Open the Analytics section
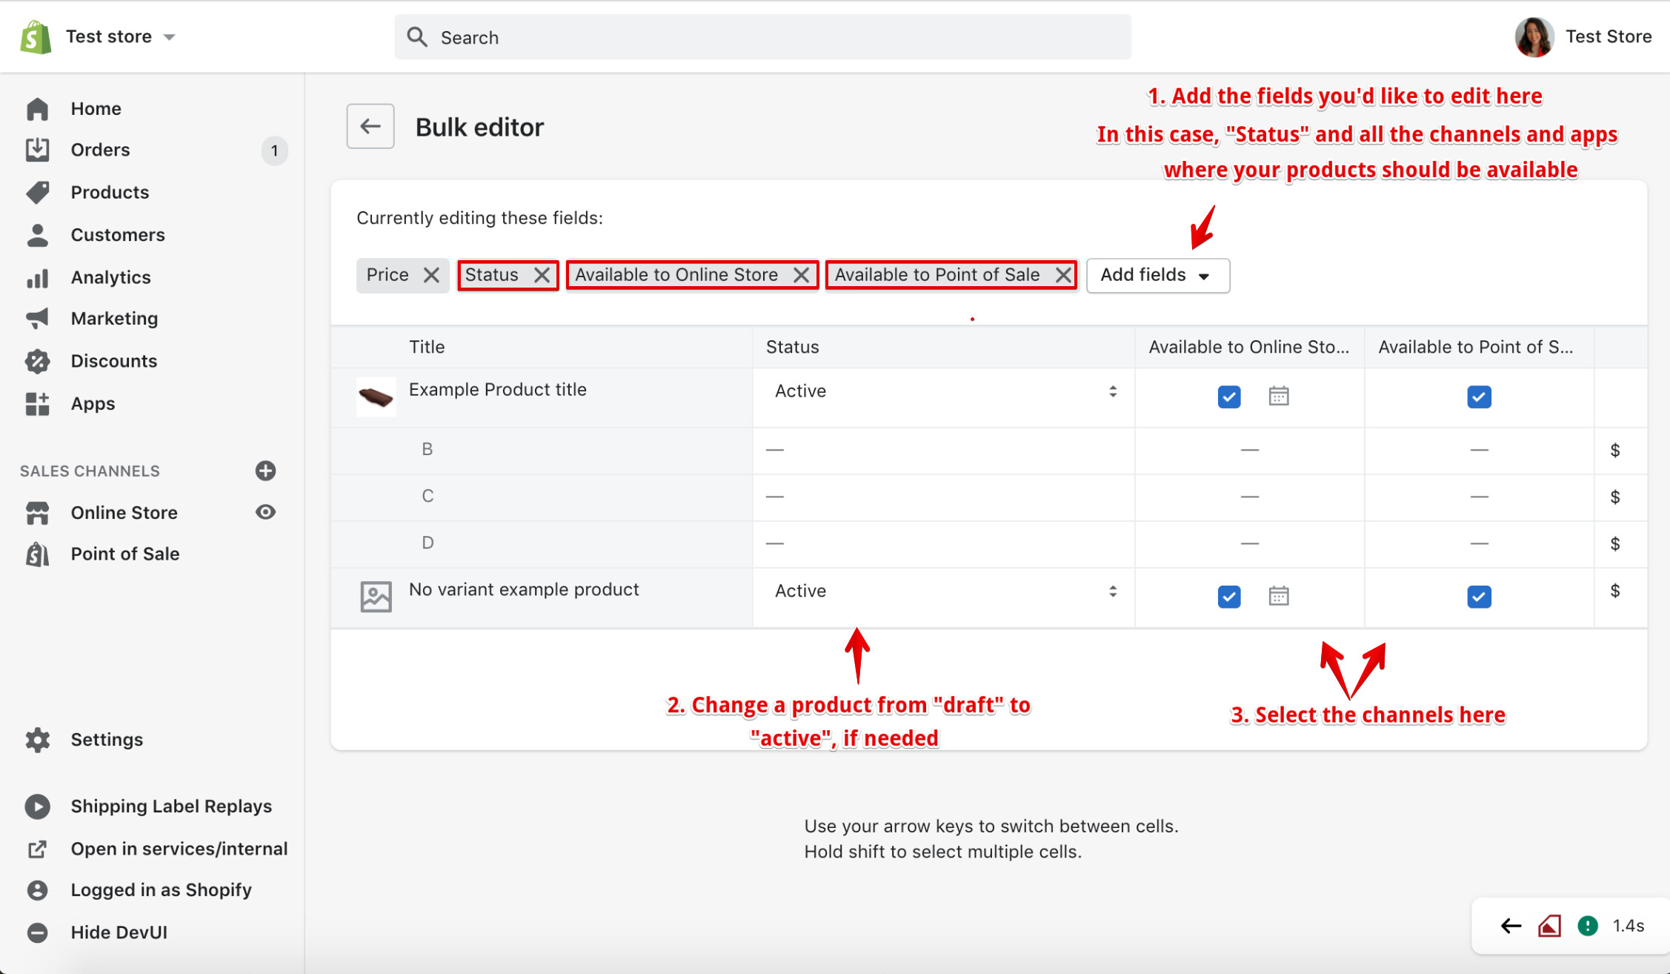This screenshot has height=974, width=1670. coord(110,277)
